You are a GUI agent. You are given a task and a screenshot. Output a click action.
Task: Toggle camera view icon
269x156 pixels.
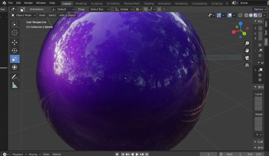pyautogui.click(x=247, y=58)
